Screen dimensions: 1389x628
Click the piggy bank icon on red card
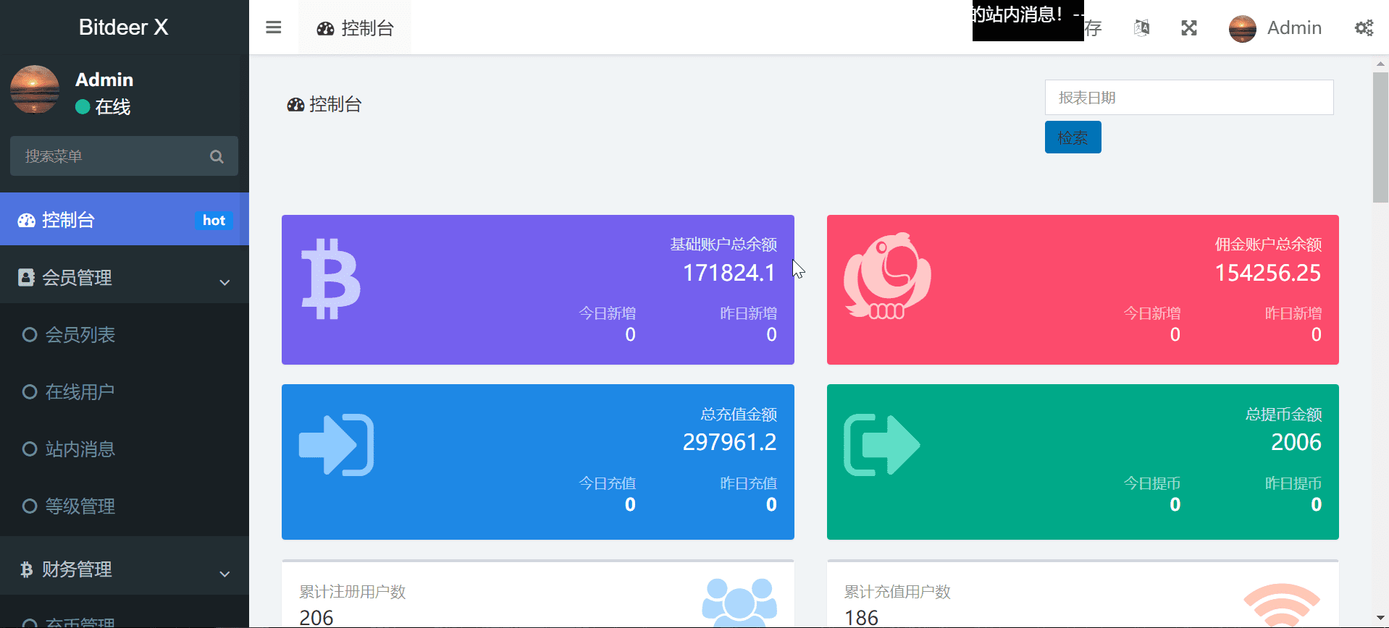(x=887, y=276)
